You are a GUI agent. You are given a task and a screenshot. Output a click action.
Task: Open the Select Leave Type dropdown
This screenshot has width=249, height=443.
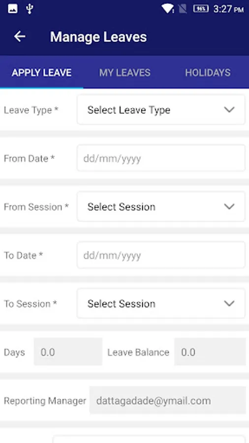point(161,110)
